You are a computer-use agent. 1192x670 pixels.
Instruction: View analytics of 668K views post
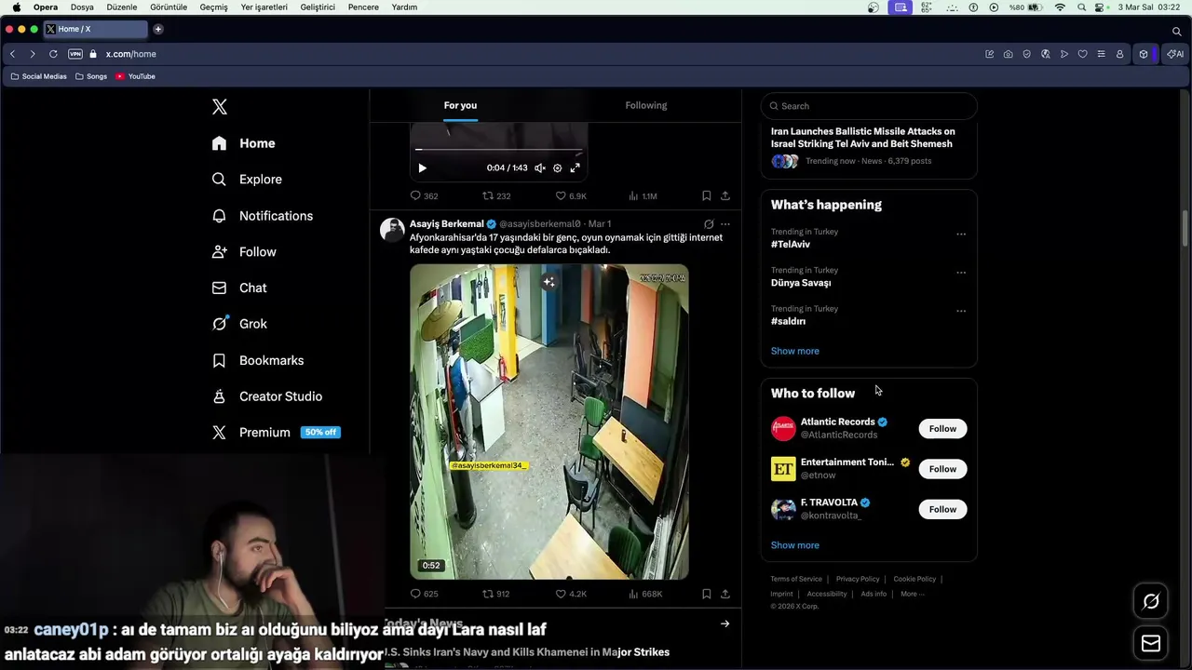(645, 594)
